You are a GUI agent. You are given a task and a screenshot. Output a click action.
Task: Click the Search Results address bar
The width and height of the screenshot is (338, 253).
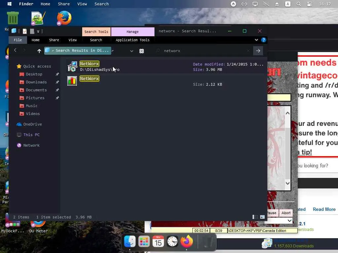pyautogui.click(x=78, y=50)
